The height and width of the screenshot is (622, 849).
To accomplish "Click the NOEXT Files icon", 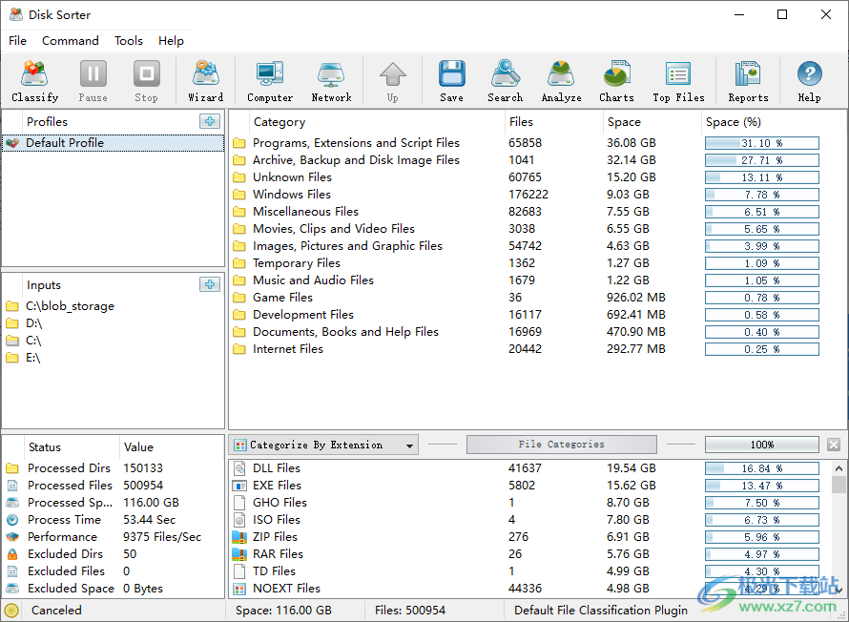I will coord(239,589).
